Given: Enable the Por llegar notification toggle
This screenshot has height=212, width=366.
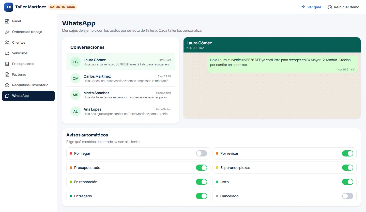Looking at the screenshot, I should click(202, 153).
